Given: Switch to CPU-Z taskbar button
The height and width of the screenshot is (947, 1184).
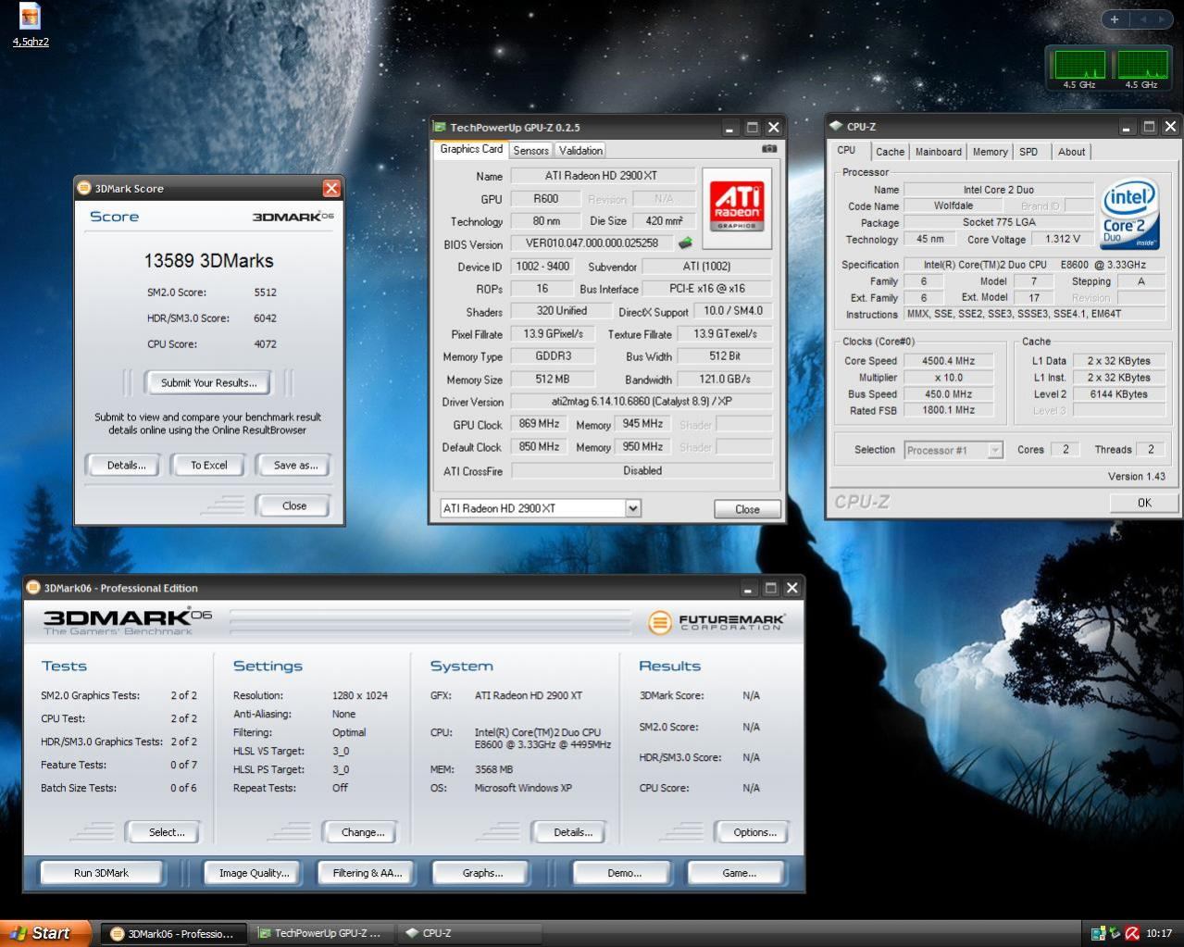Looking at the screenshot, I should [467, 933].
